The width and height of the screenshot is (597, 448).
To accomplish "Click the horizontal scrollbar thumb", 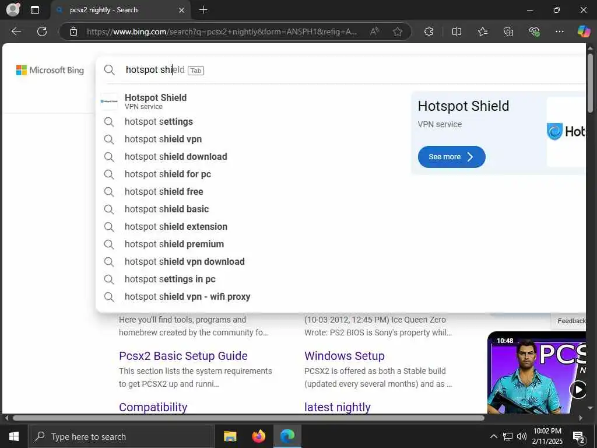I will (x=248, y=418).
